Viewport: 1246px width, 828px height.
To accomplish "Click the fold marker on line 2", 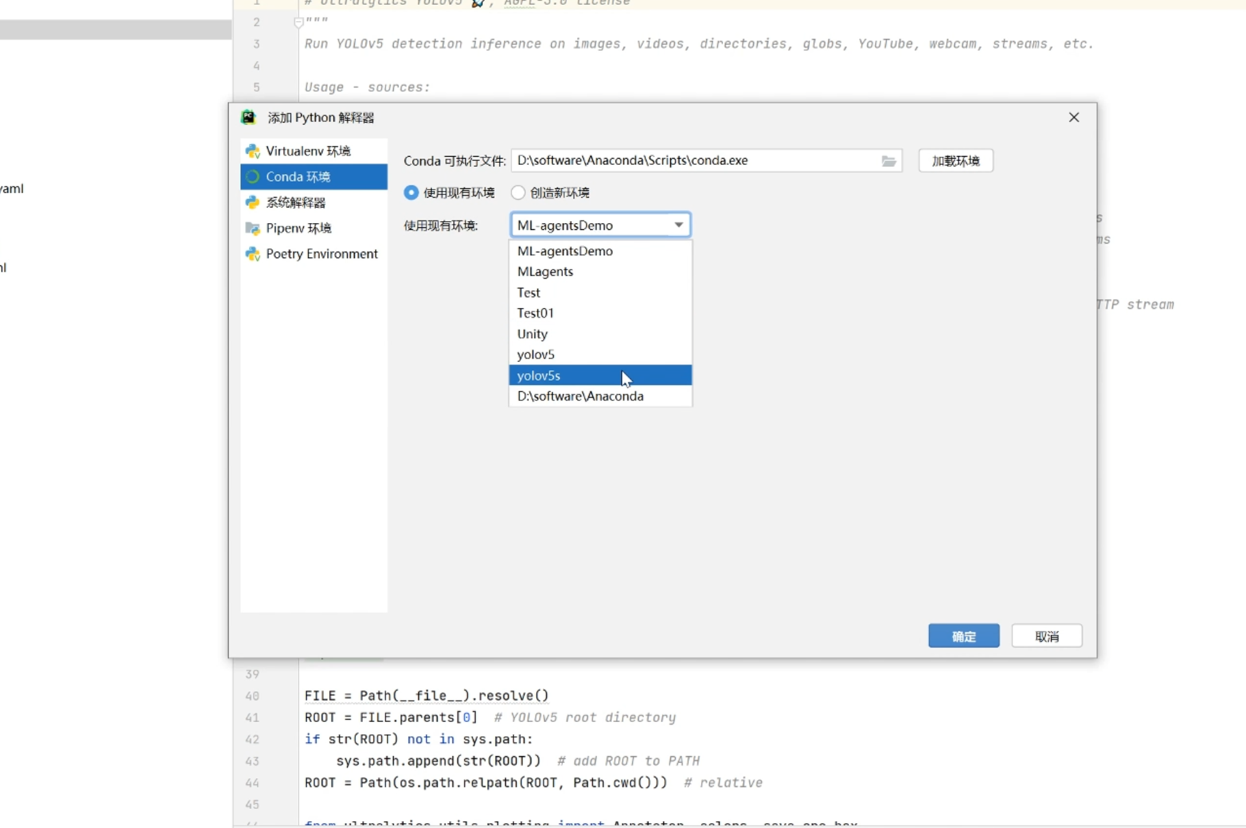I will [298, 23].
